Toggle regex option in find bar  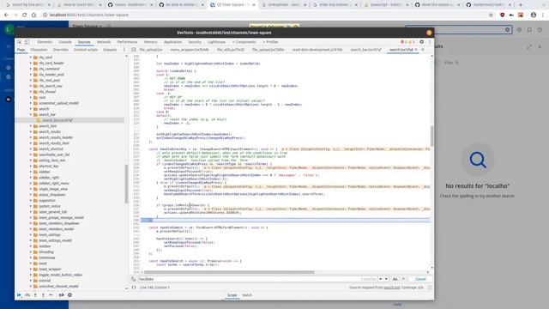tap(403, 279)
